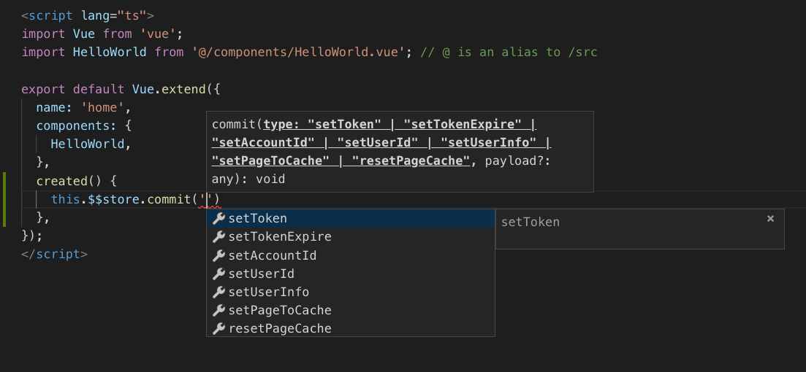Click the wrench icon beside setPageToCache
This screenshot has width=806, height=372.
218,310
